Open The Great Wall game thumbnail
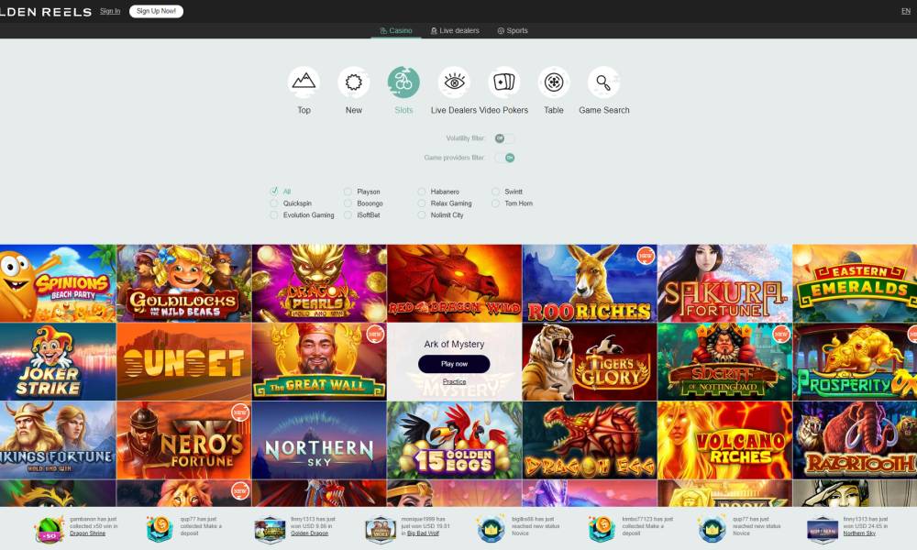 (319, 362)
